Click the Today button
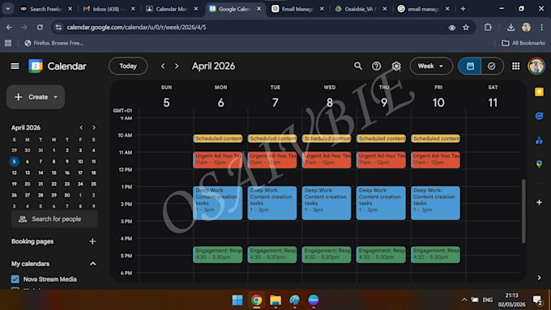 pos(128,66)
